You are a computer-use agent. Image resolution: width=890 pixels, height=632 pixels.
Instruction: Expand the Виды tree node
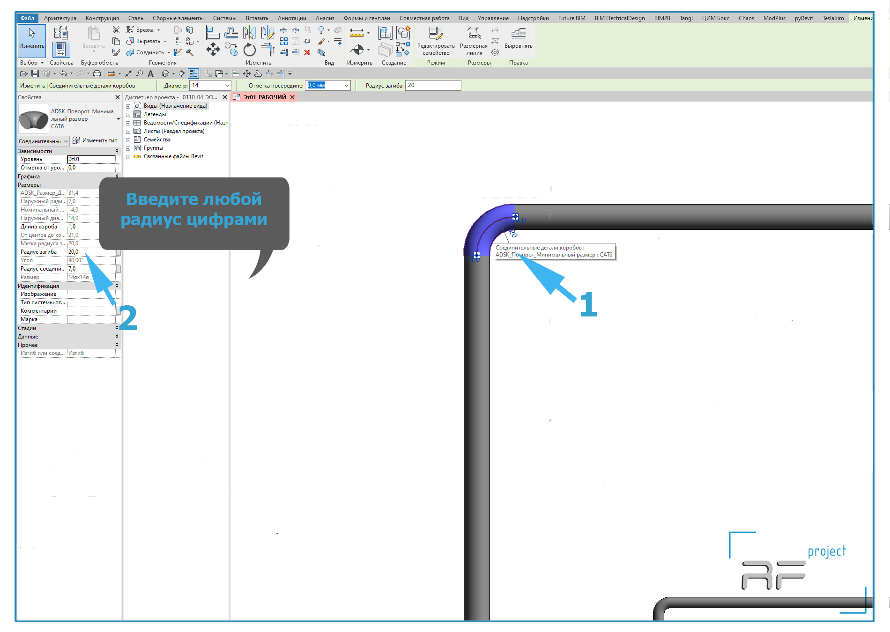click(128, 106)
